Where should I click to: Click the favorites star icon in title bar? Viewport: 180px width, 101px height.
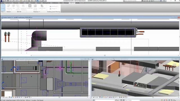coord(147,1)
